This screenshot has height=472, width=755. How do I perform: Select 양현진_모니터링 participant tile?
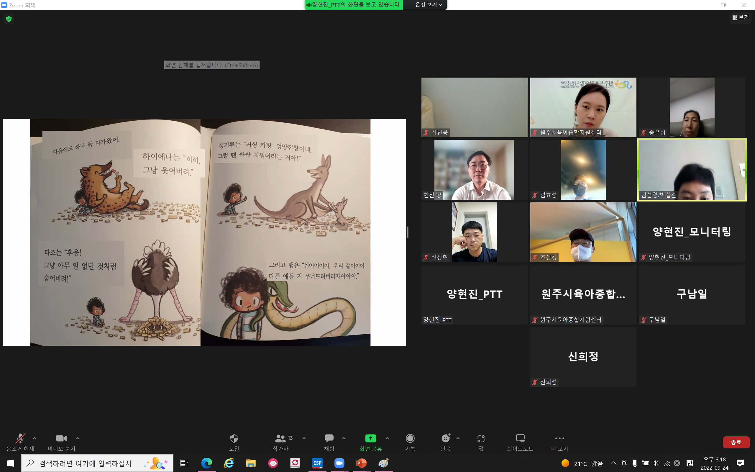point(692,232)
